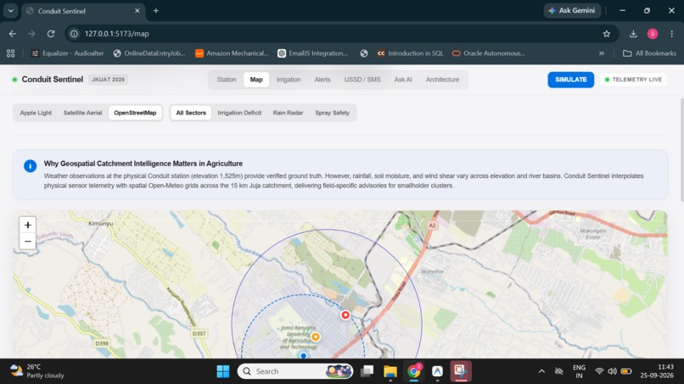The image size is (684, 384).
Task: Click the orange marker near Jomo Kenyatta University
Action: pyautogui.click(x=316, y=337)
